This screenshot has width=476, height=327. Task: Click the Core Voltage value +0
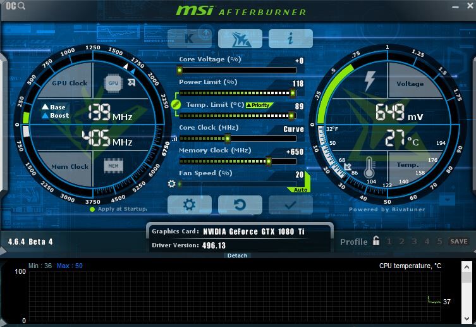[300, 61]
